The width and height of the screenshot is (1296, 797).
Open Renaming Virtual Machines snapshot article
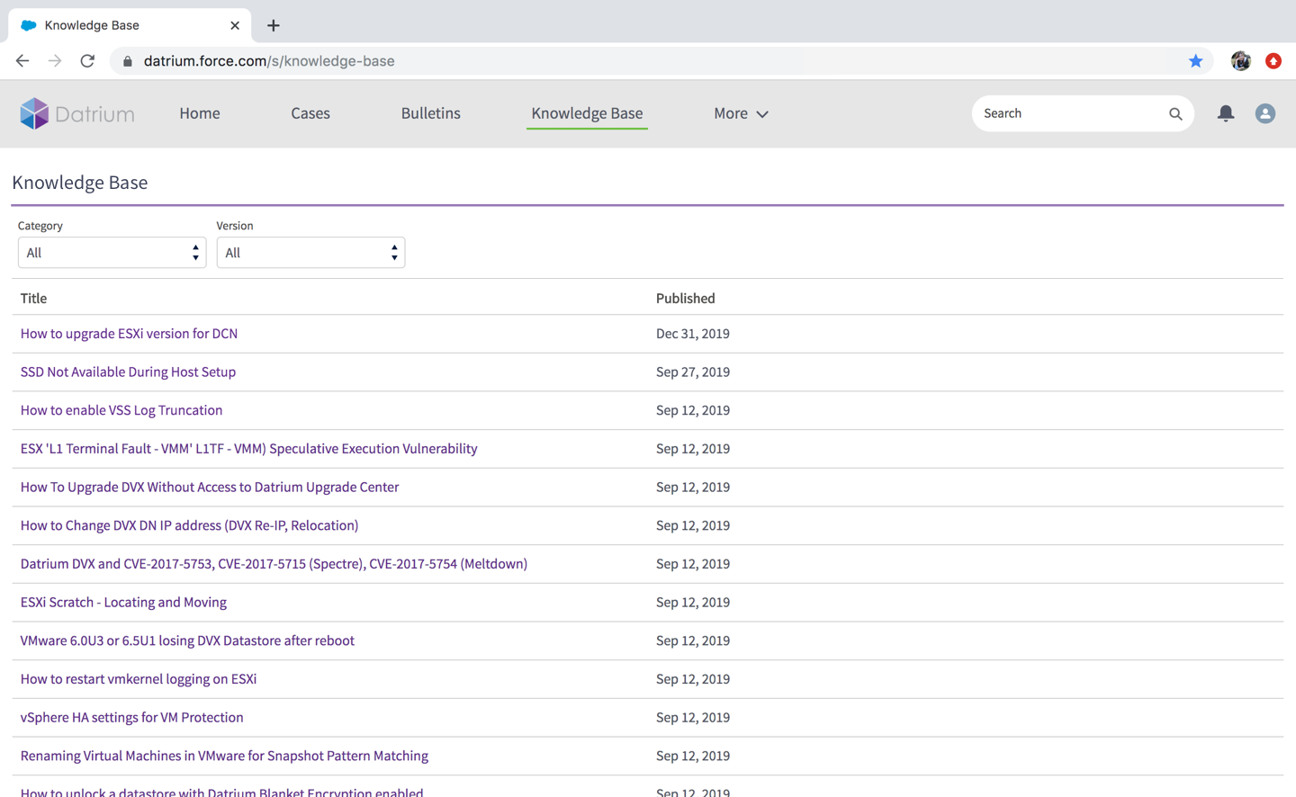[x=224, y=756]
